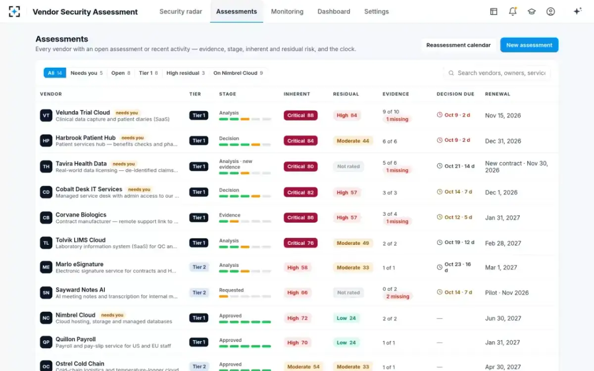Click Velunda's 1 missing evidence badge
Image resolution: width=594 pixels, height=371 pixels.
pos(397,119)
